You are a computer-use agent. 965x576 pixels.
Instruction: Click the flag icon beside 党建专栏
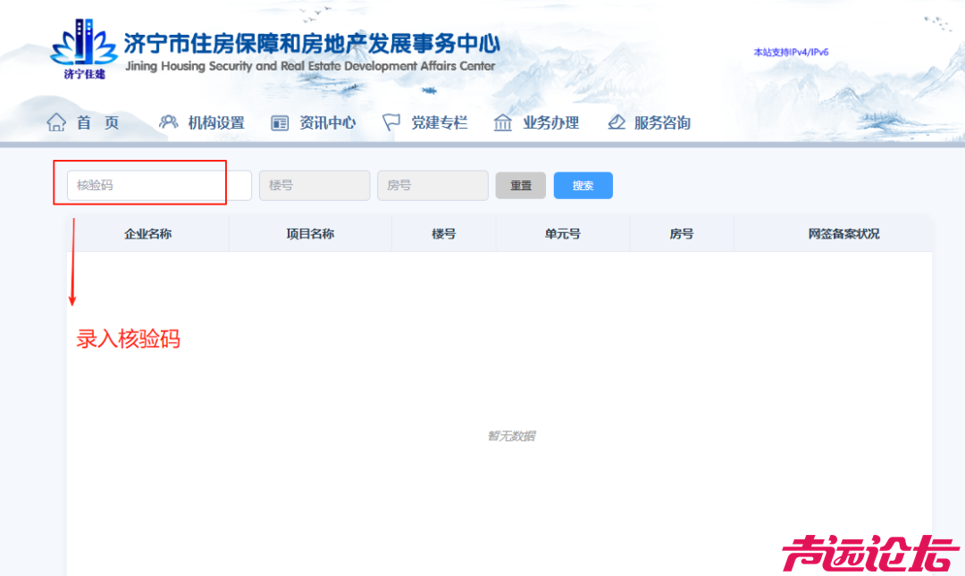tap(390, 122)
